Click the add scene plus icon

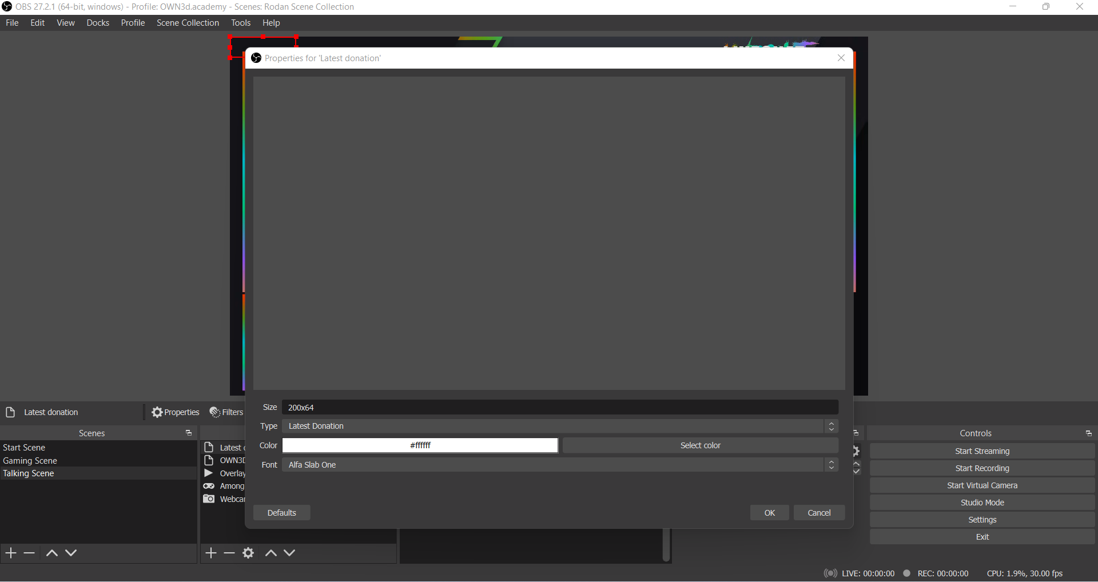tap(11, 553)
